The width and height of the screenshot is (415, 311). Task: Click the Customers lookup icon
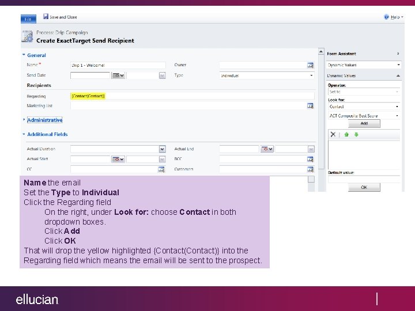310,169
